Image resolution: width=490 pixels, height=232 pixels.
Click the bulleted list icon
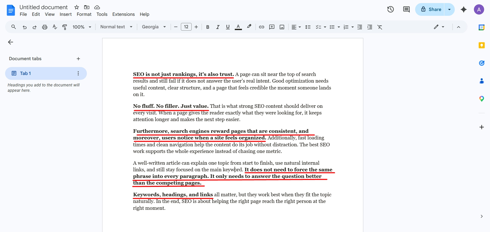[x=332, y=27]
